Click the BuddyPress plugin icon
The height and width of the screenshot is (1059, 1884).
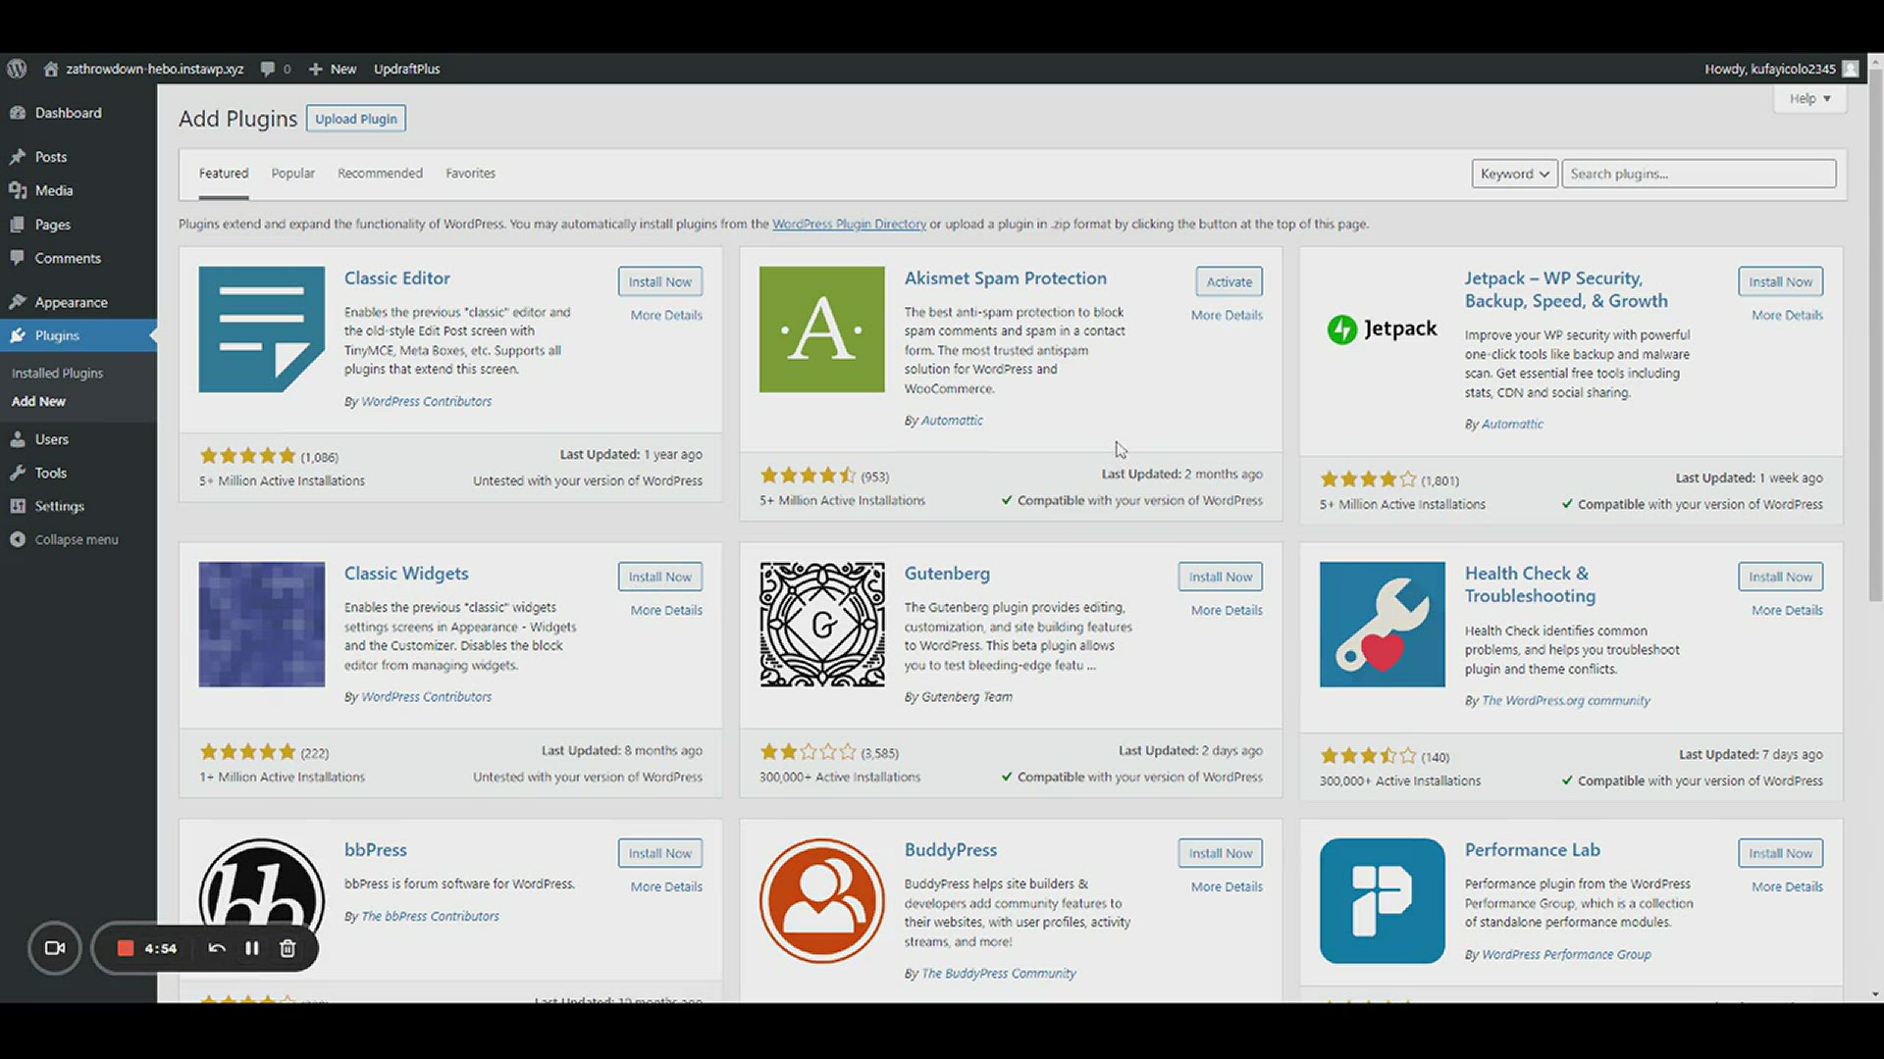(821, 901)
